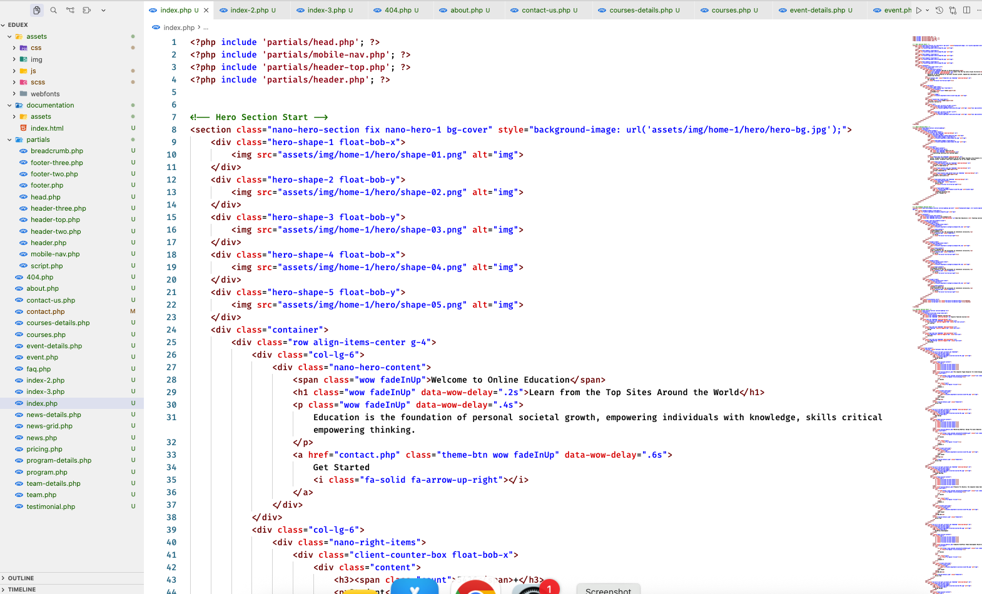The image size is (982, 594).
Task: Click the Run play icon
Action: [x=918, y=10]
